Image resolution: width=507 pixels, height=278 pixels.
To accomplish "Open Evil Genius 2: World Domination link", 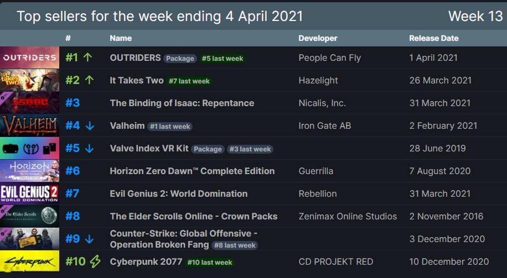I will click(x=178, y=193).
